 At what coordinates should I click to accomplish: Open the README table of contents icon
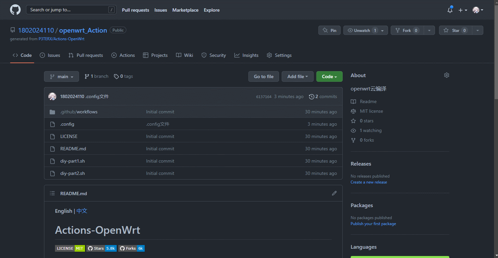pos(52,193)
